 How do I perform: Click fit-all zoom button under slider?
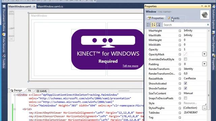tap(11, 39)
